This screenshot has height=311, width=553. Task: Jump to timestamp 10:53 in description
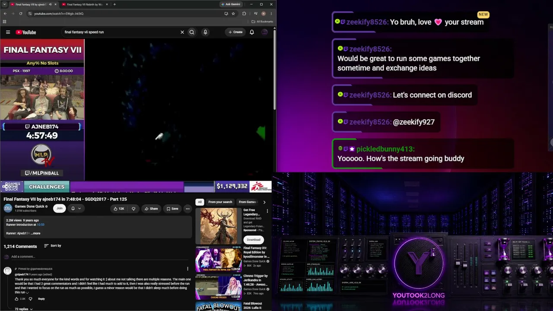(x=41, y=225)
